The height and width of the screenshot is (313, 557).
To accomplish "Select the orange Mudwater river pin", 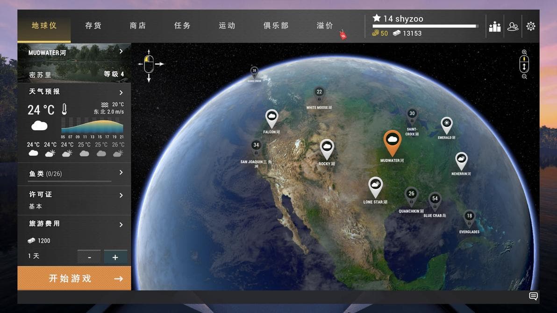I will click(x=392, y=143).
